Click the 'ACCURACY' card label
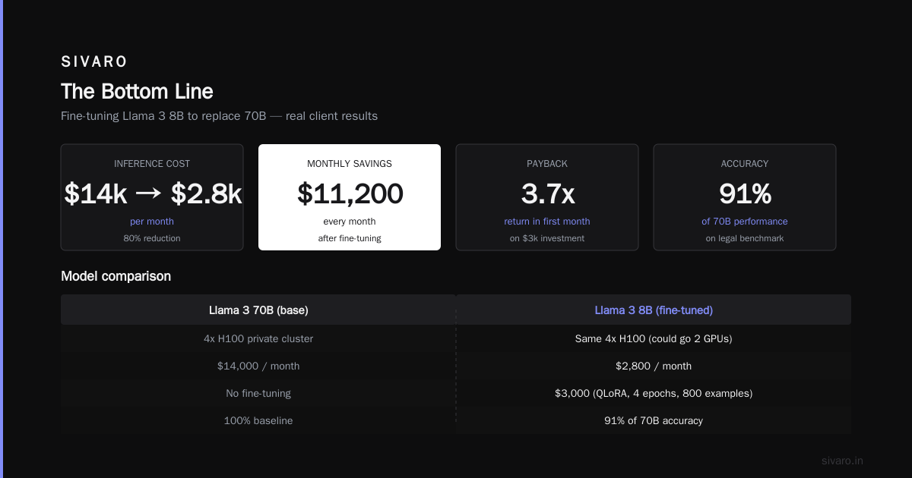 coord(745,164)
